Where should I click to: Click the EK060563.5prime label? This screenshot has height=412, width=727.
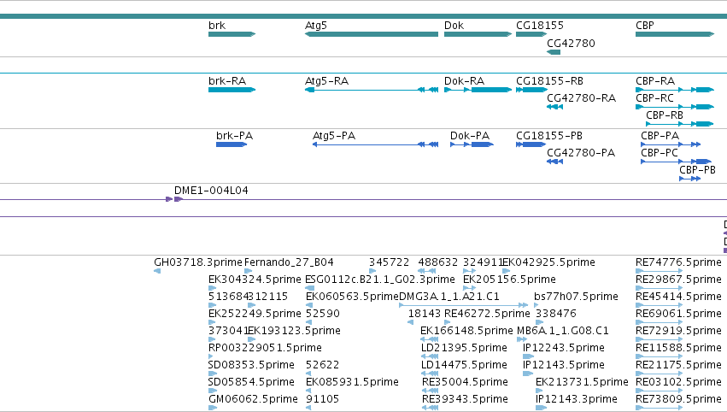point(352,297)
